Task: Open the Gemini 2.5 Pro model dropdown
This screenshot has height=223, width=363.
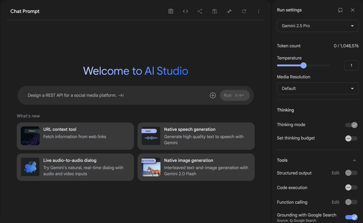Action: pos(318,26)
